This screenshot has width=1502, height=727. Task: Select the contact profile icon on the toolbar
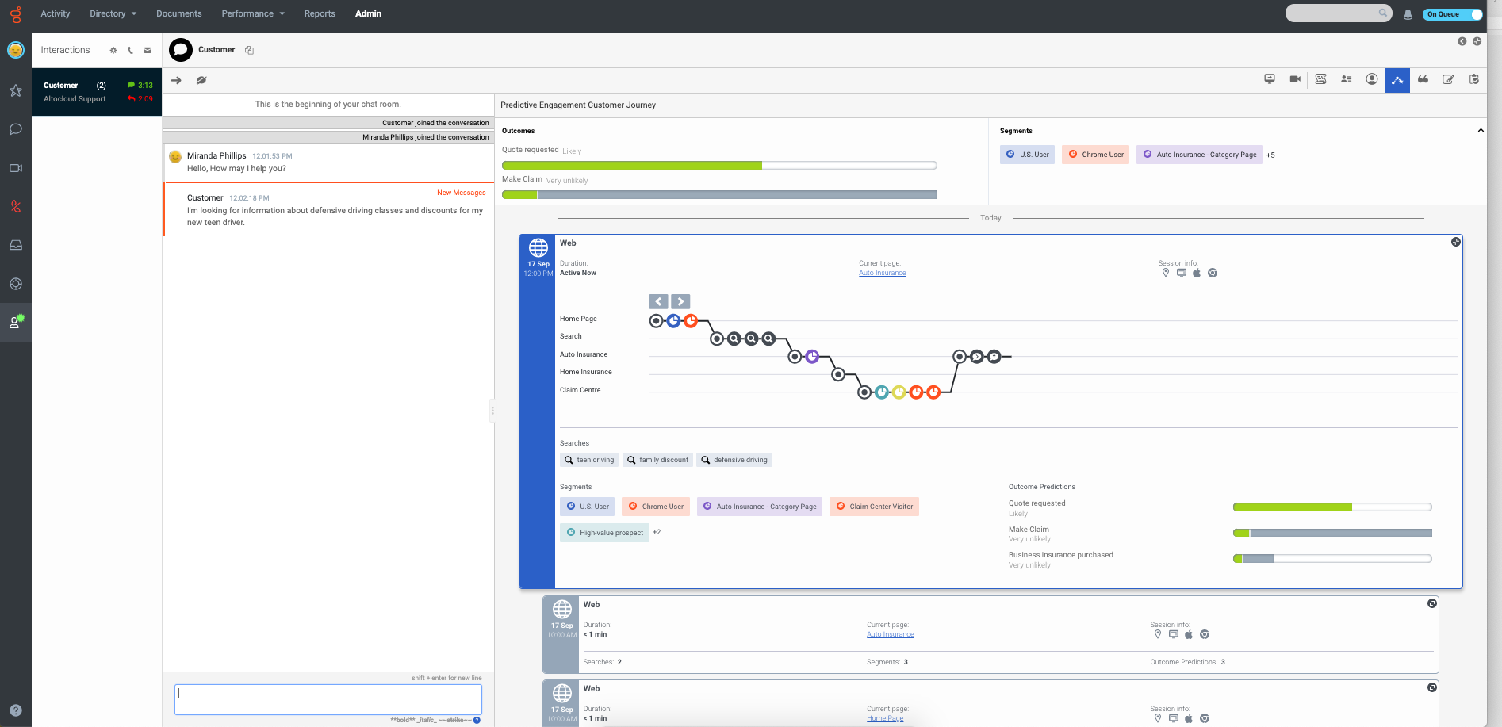(1372, 79)
